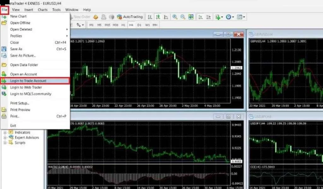Choose Open an Account from File menu
This screenshot has height=189, width=323.
point(23,74)
